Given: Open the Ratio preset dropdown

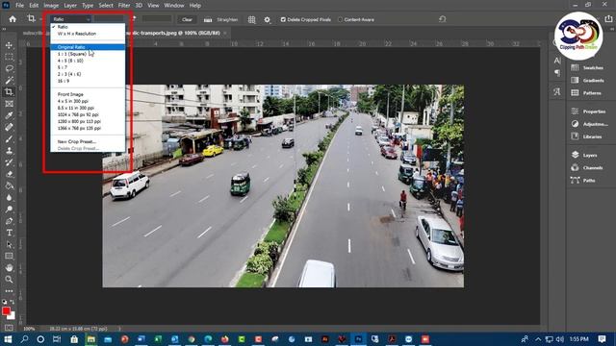Looking at the screenshot, I should click(71, 19).
